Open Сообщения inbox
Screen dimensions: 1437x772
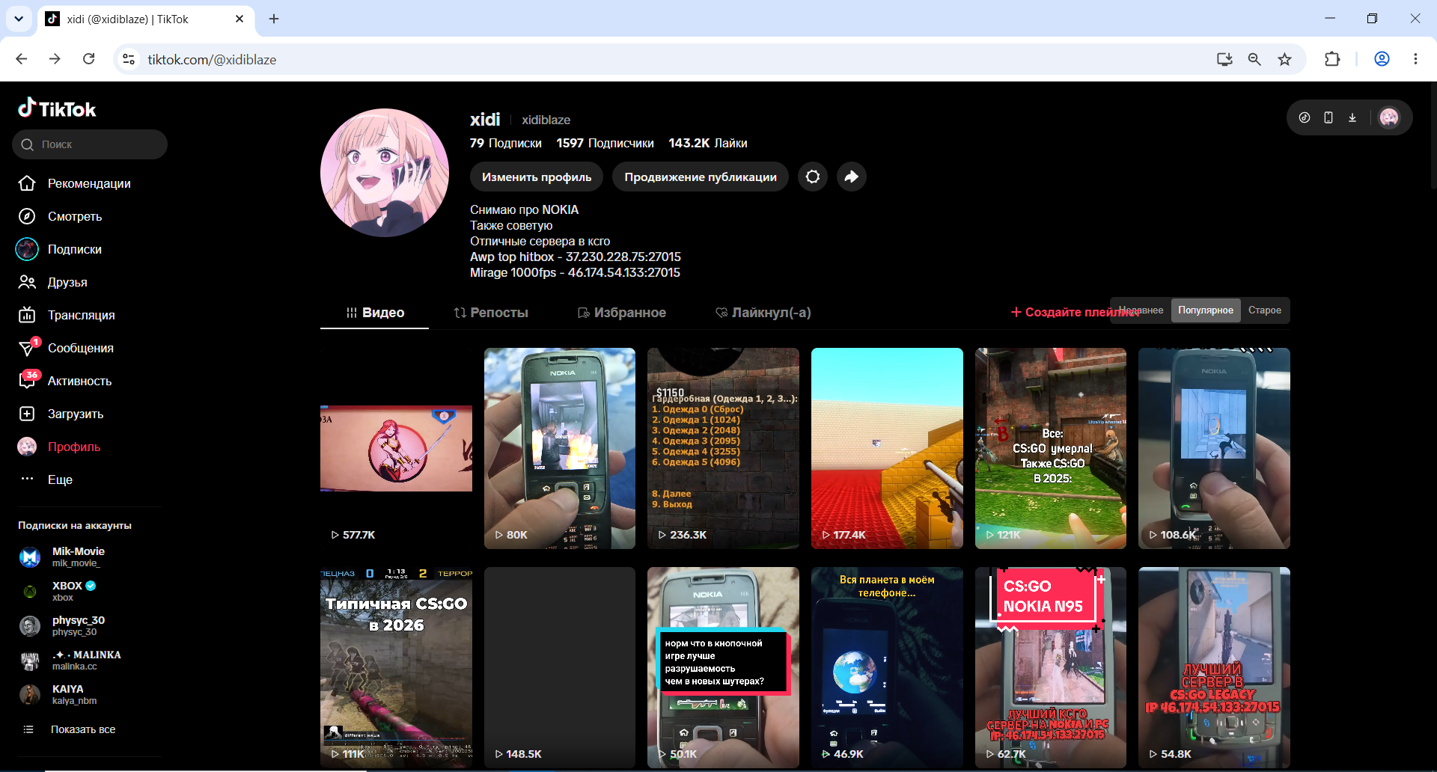click(67, 348)
